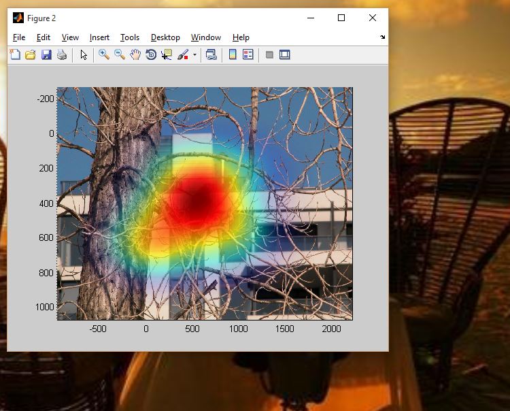Activate the Zoom Out magnifier tool

pos(120,54)
